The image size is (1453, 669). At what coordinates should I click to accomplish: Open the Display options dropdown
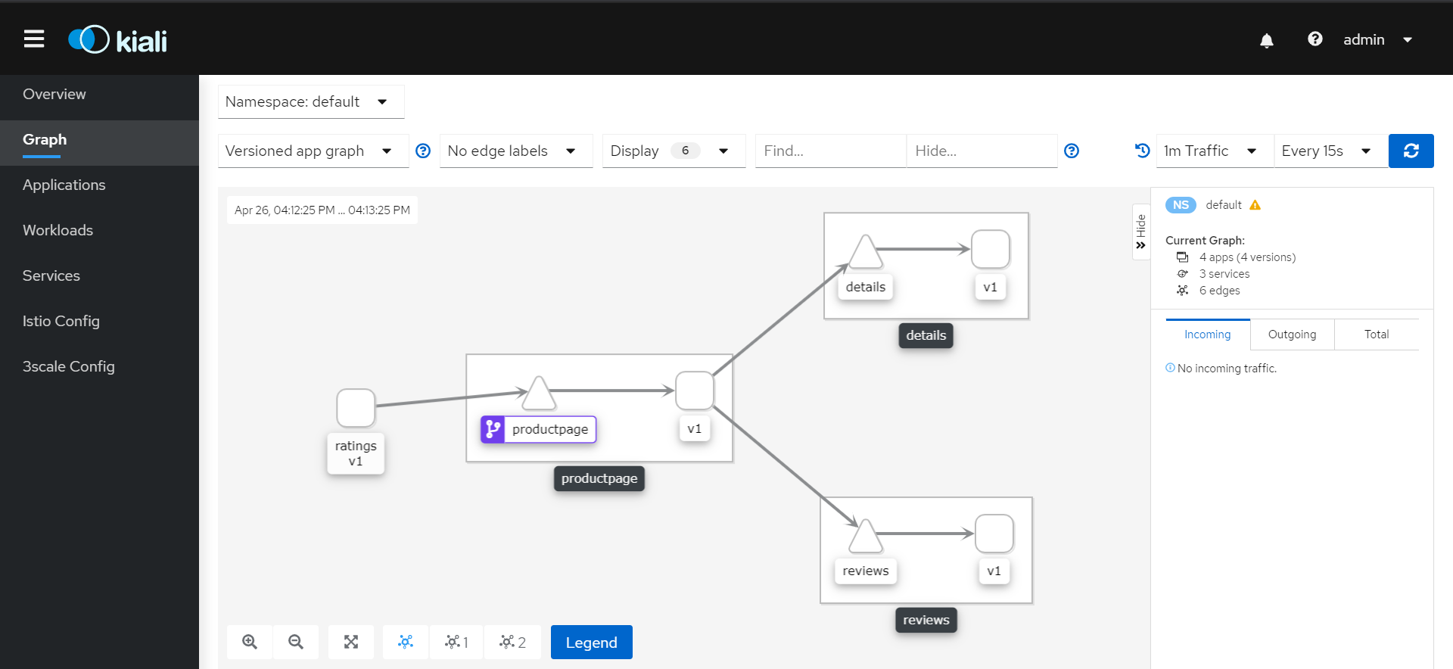pyautogui.click(x=674, y=151)
